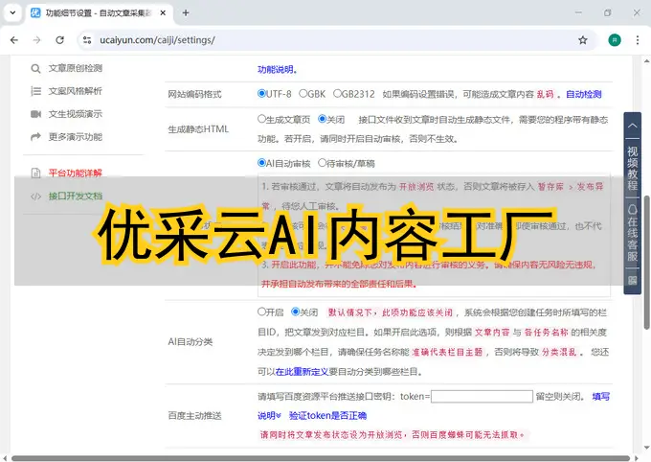Click the 文生视频演示 video camera icon

[x=35, y=114]
